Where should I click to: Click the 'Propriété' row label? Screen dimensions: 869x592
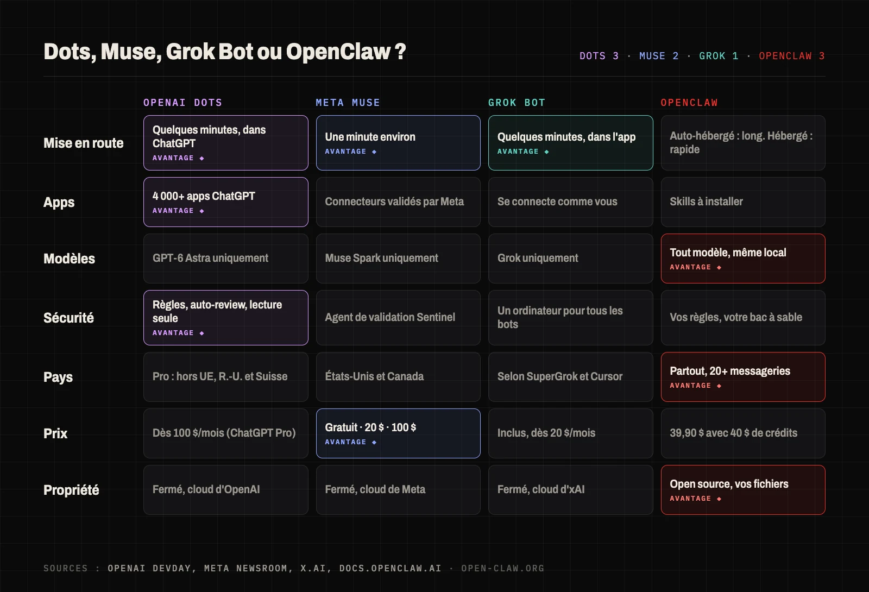(71, 490)
